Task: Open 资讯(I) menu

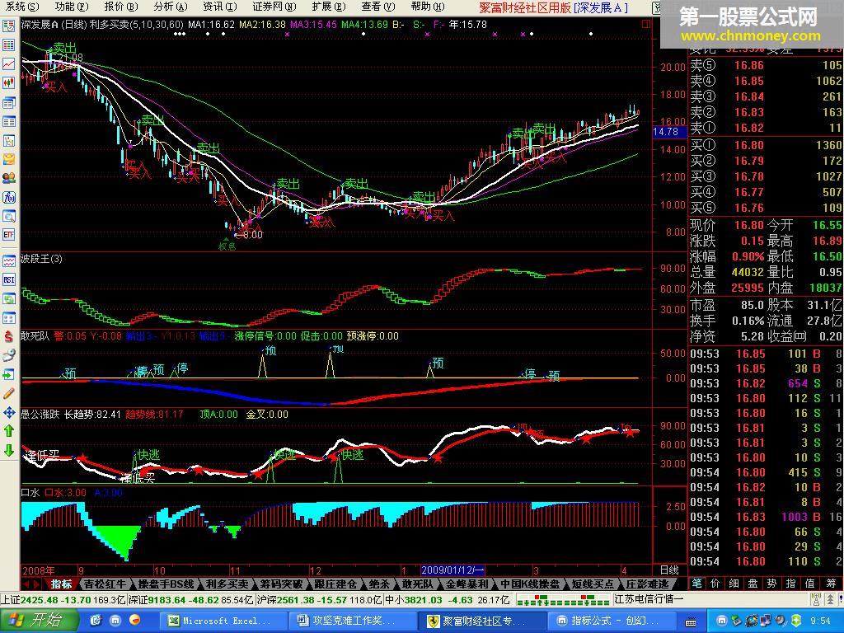Action: [219, 7]
